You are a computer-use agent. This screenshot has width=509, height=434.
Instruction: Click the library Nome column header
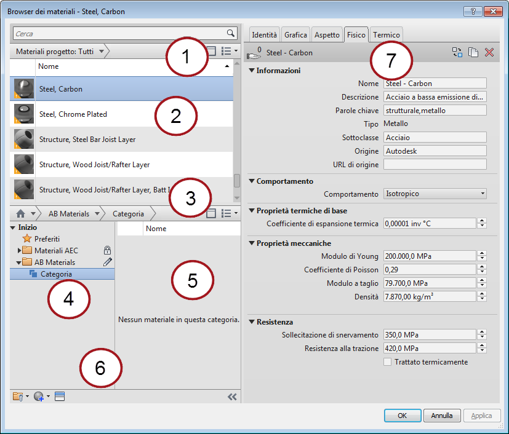point(191,229)
